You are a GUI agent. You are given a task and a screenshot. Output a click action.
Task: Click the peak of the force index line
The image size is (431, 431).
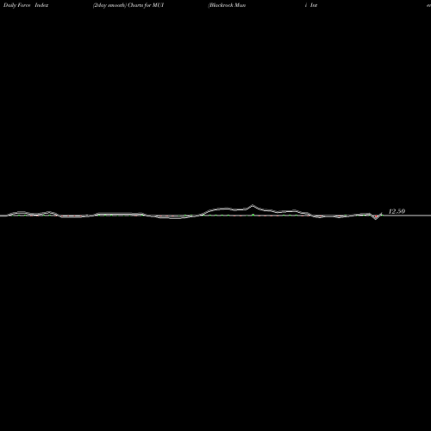click(253, 205)
